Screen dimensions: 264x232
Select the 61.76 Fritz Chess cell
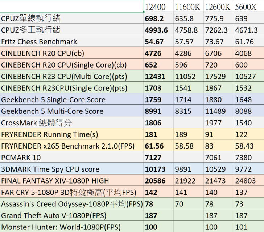pos(249,41)
